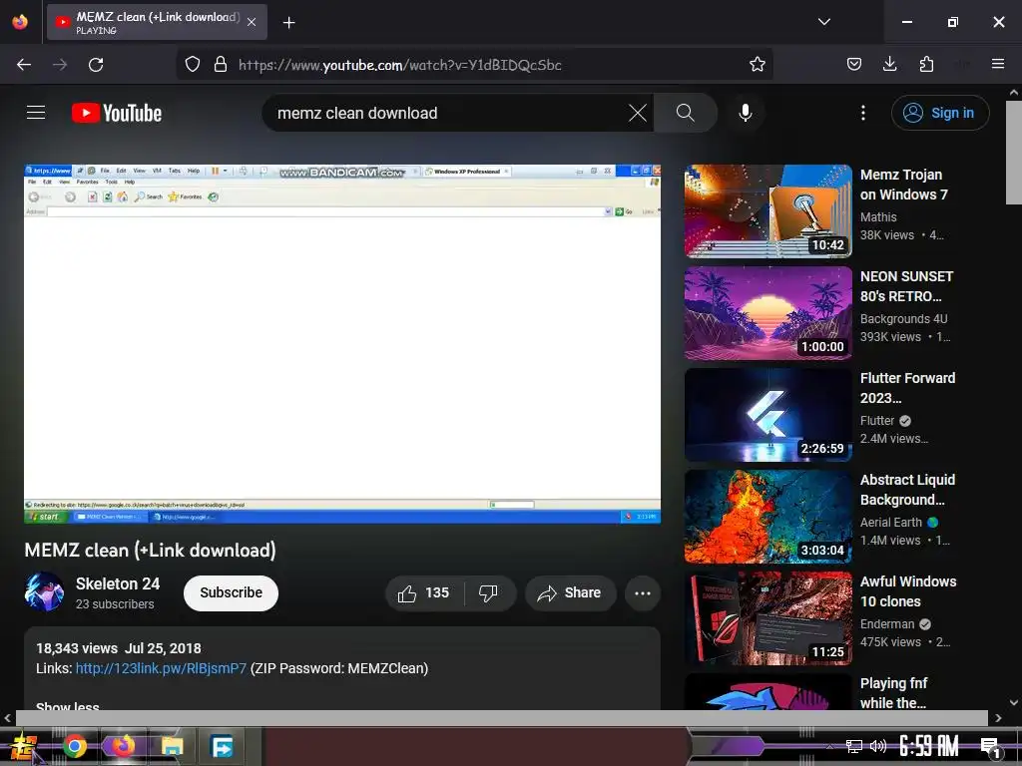The image size is (1022, 766).
Task: Open taskbar volume speaker icon
Action: coord(878,746)
